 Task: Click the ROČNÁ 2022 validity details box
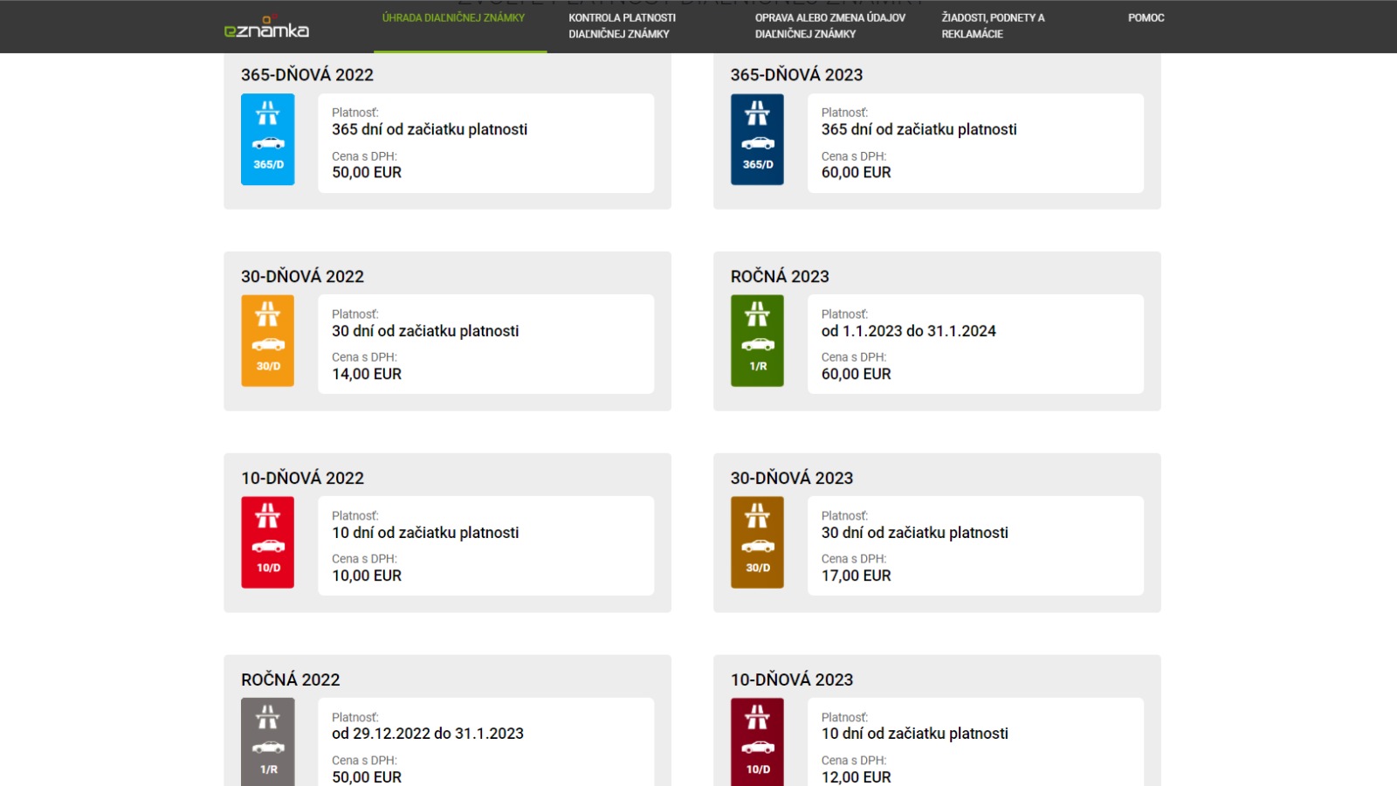coord(485,742)
